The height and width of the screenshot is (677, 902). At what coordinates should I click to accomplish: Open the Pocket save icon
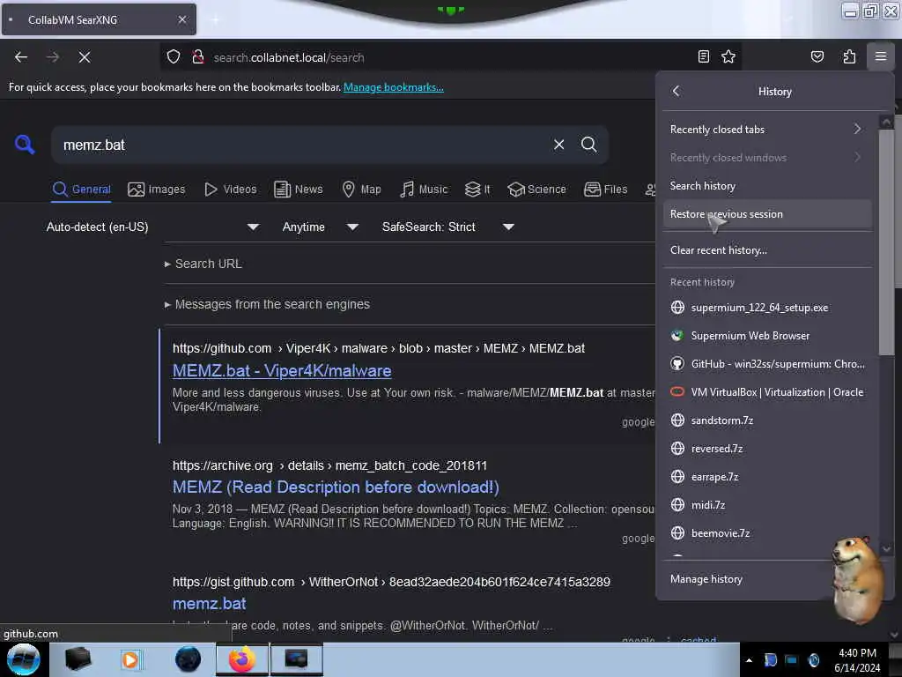click(817, 56)
